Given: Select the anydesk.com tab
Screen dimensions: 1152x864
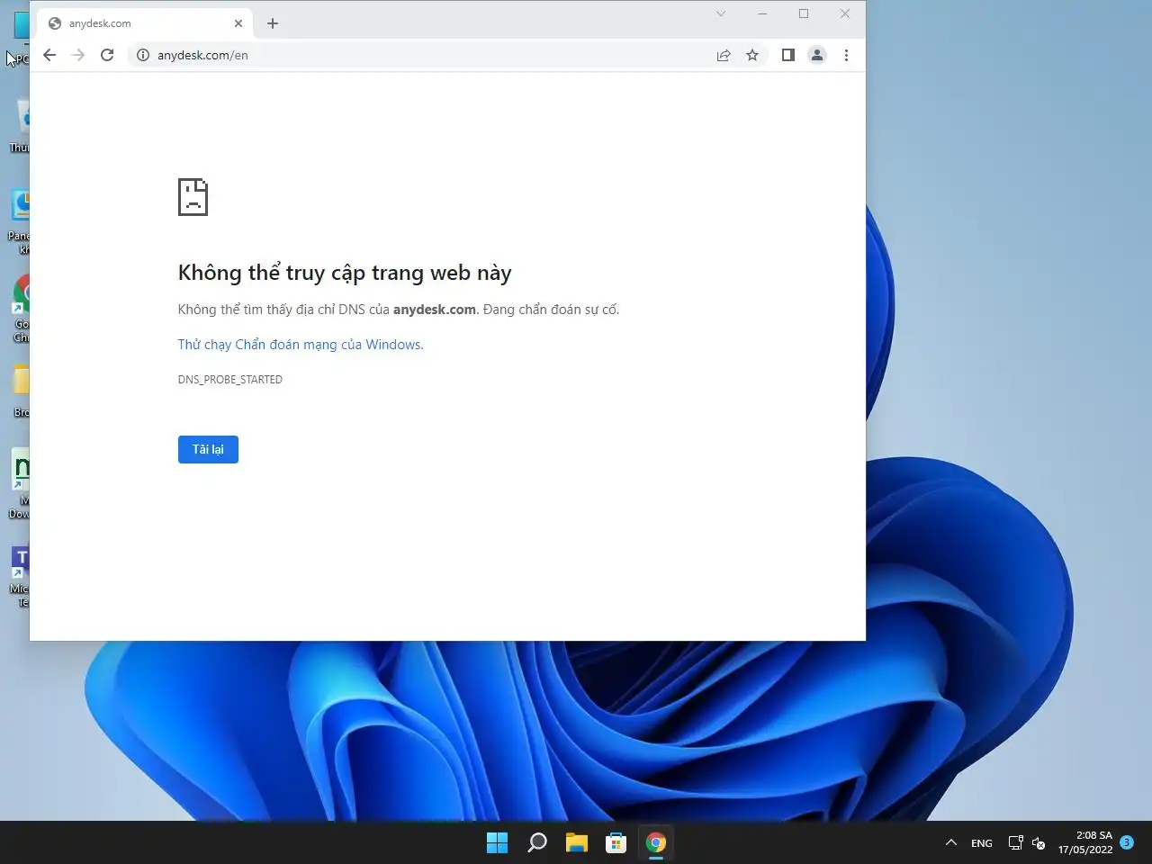Looking at the screenshot, I should coord(146,23).
